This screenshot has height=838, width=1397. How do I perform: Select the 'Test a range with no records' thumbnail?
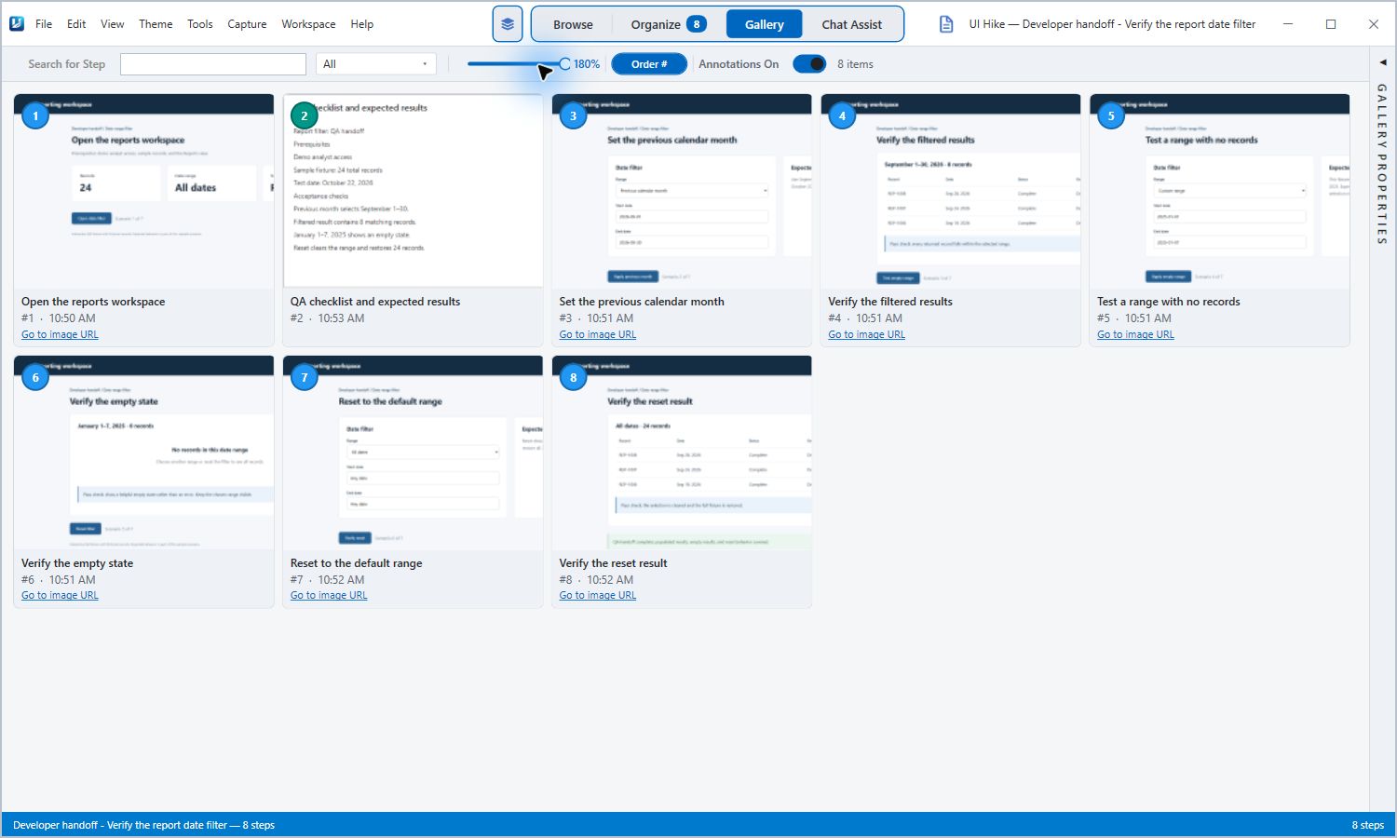[x=1220, y=191]
